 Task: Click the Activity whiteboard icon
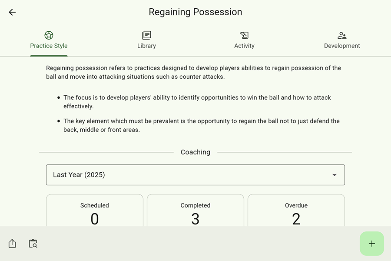pos(244,35)
